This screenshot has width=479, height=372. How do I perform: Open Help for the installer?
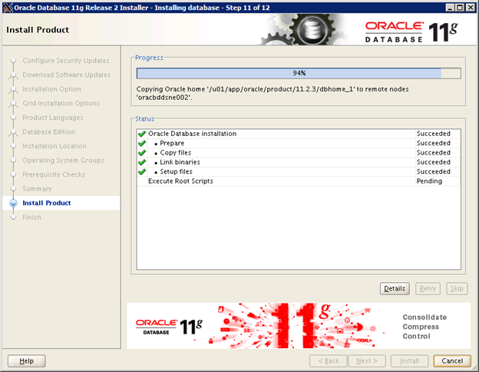click(x=27, y=360)
